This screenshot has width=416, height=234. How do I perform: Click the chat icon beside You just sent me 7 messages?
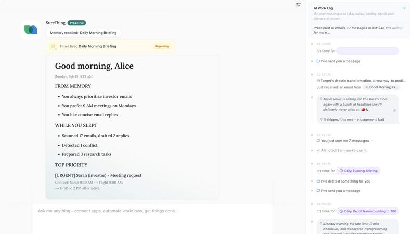tap(318, 141)
